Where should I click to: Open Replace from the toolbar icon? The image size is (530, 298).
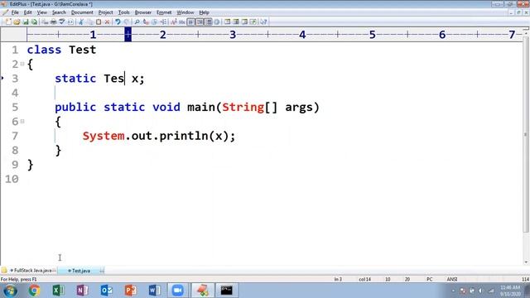(x=146, y=22)
